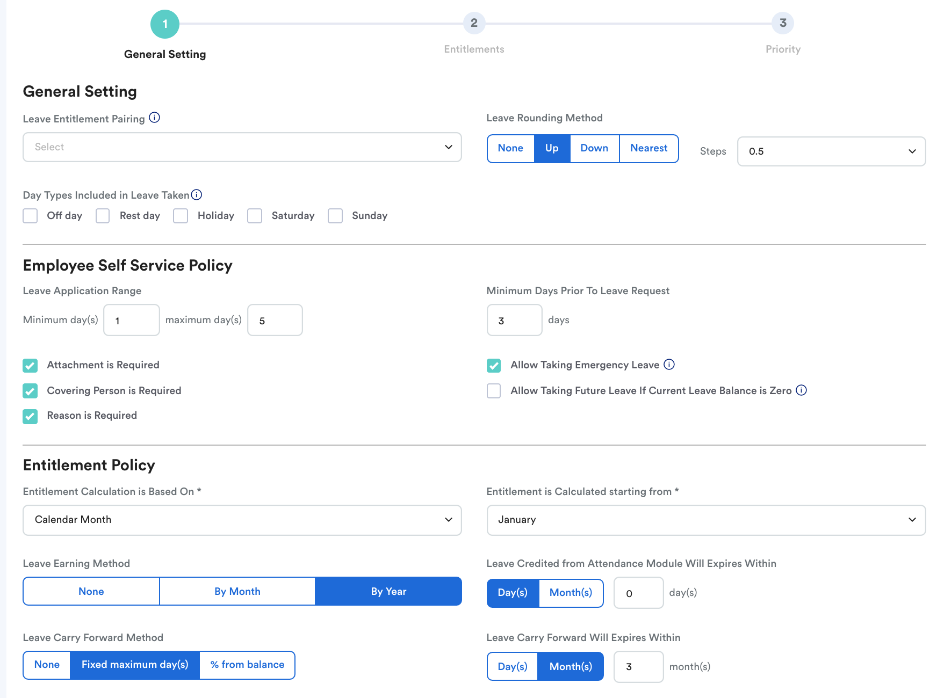Open the January starting month dropdown
Image resolution: width=937 pixels, height=698 pixels.
pyautogui.click(x=705, y=520)
